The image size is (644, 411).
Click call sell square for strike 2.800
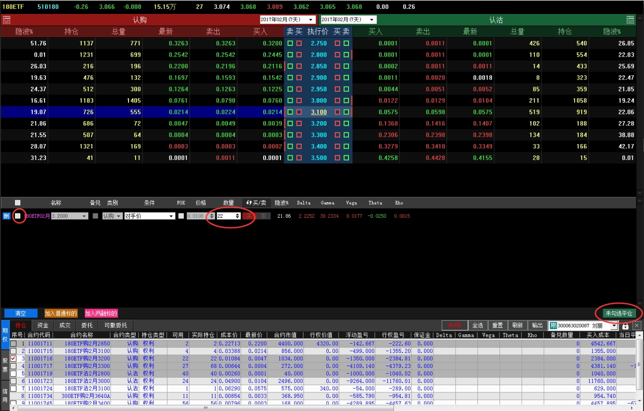pos(290,55)
